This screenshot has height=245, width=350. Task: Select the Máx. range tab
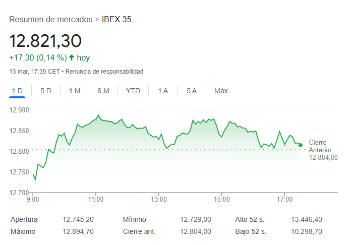point(222,91)
